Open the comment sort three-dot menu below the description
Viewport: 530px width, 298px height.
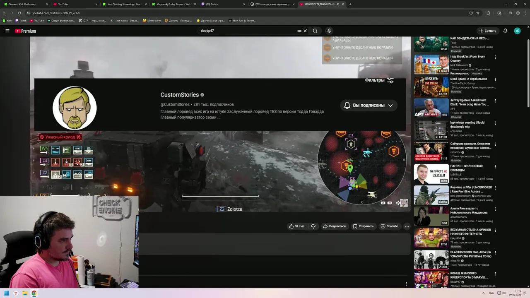(x=407, y=284)
